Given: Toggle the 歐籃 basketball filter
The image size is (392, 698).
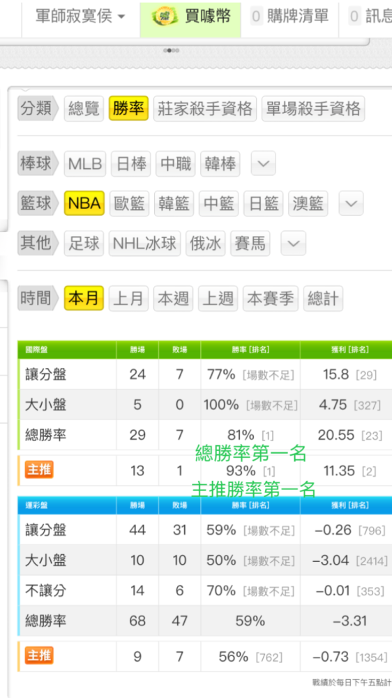Looking at the screenshot, I should [x=130, y=203].
